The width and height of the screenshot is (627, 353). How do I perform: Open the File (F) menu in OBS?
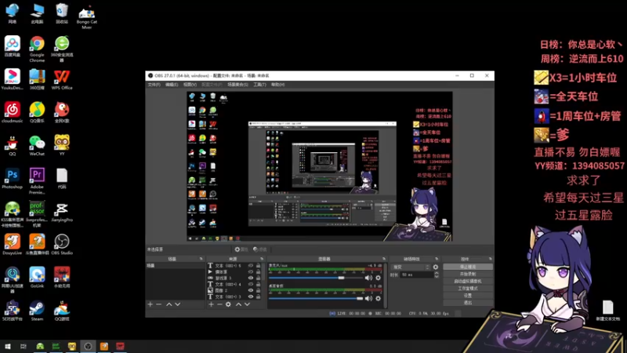tap(154, 85)
